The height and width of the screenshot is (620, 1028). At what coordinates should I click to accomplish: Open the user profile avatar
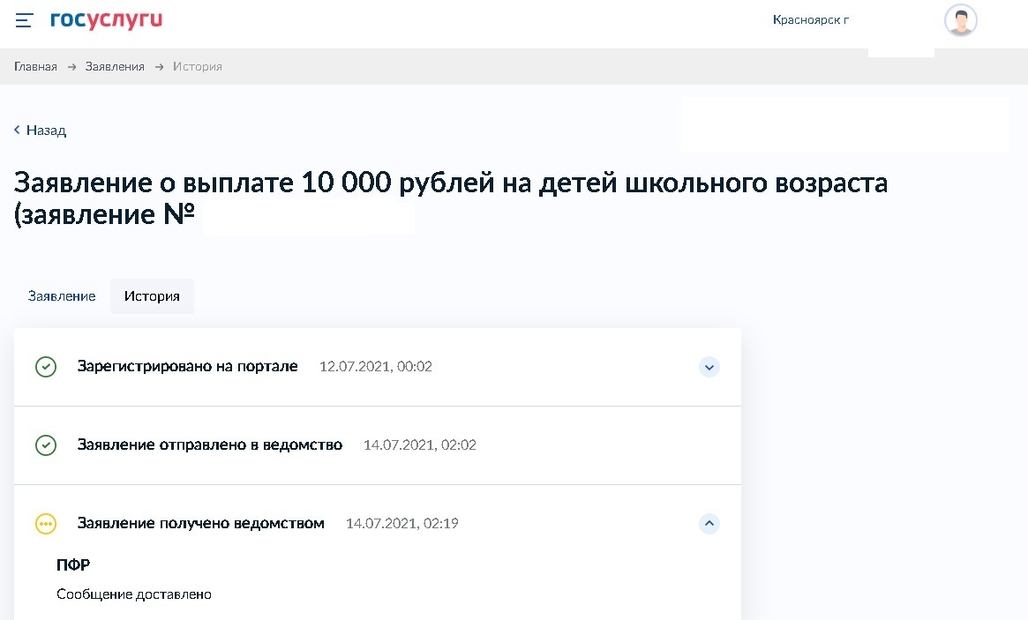(x=960, y=20)
